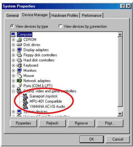Screen dimensions: 133x147
Task: Click the Disk drives icon
Action: tap(19, 45)
